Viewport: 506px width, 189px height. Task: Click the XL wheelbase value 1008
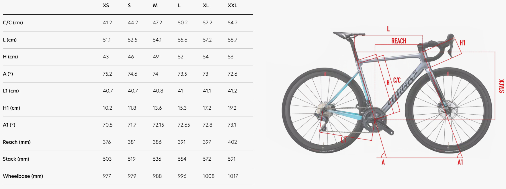[x=208, y=176]
